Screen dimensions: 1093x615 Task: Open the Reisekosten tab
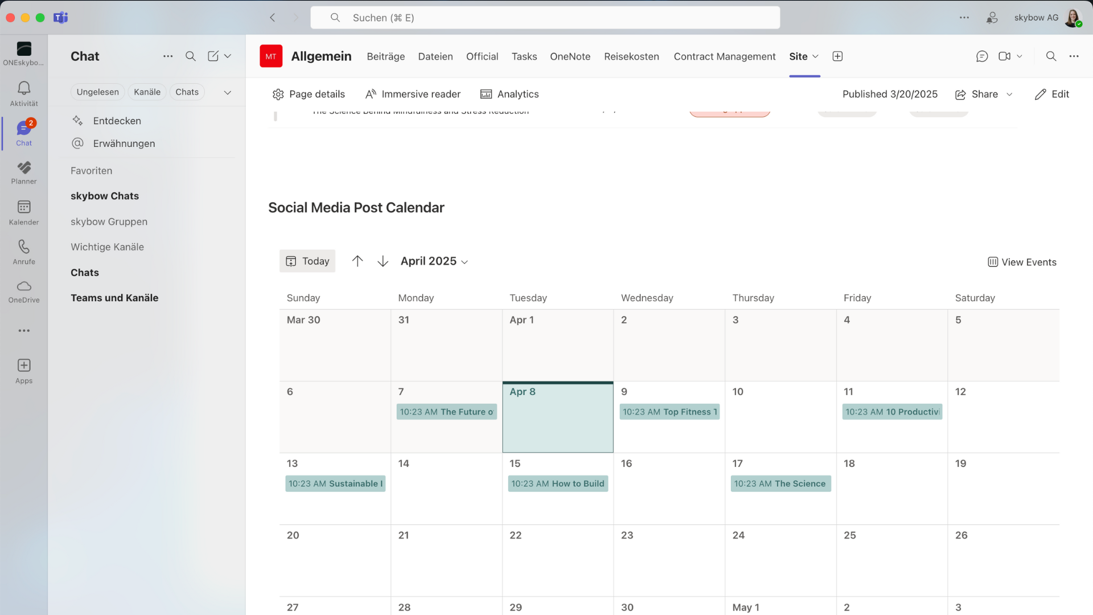pos(631,56)
